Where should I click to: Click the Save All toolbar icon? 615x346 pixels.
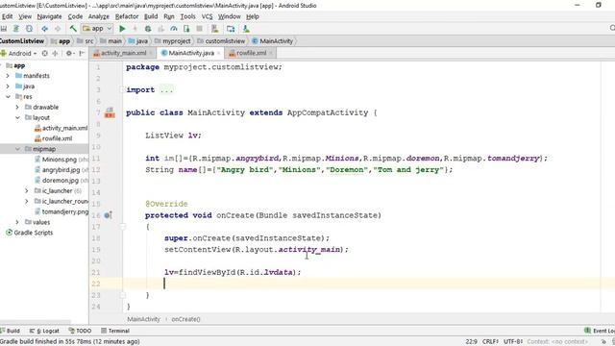4,29
